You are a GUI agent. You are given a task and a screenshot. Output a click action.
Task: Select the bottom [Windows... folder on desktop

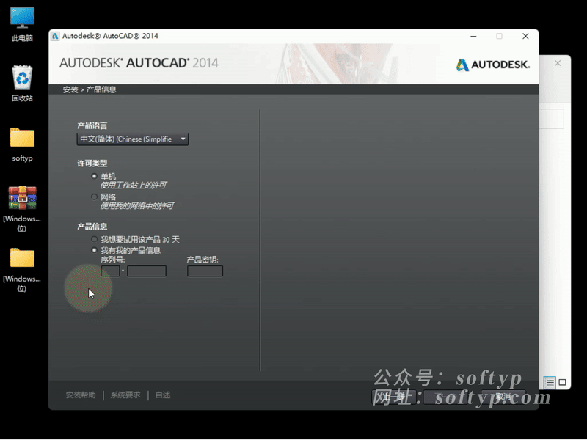point(22,269)
